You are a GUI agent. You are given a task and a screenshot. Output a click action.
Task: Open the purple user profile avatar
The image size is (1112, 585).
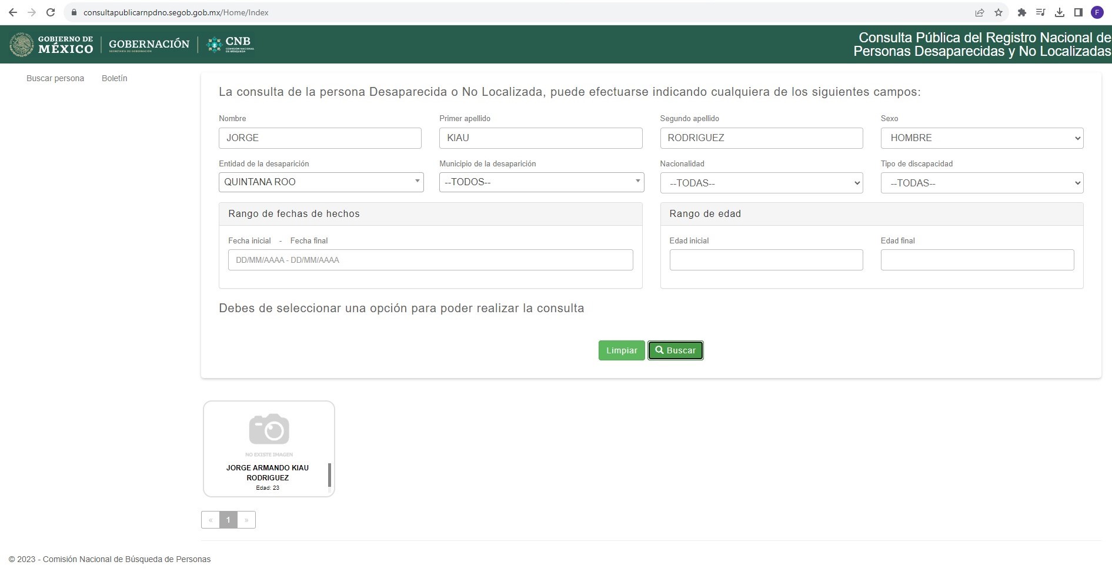[x=1097, y=12]
